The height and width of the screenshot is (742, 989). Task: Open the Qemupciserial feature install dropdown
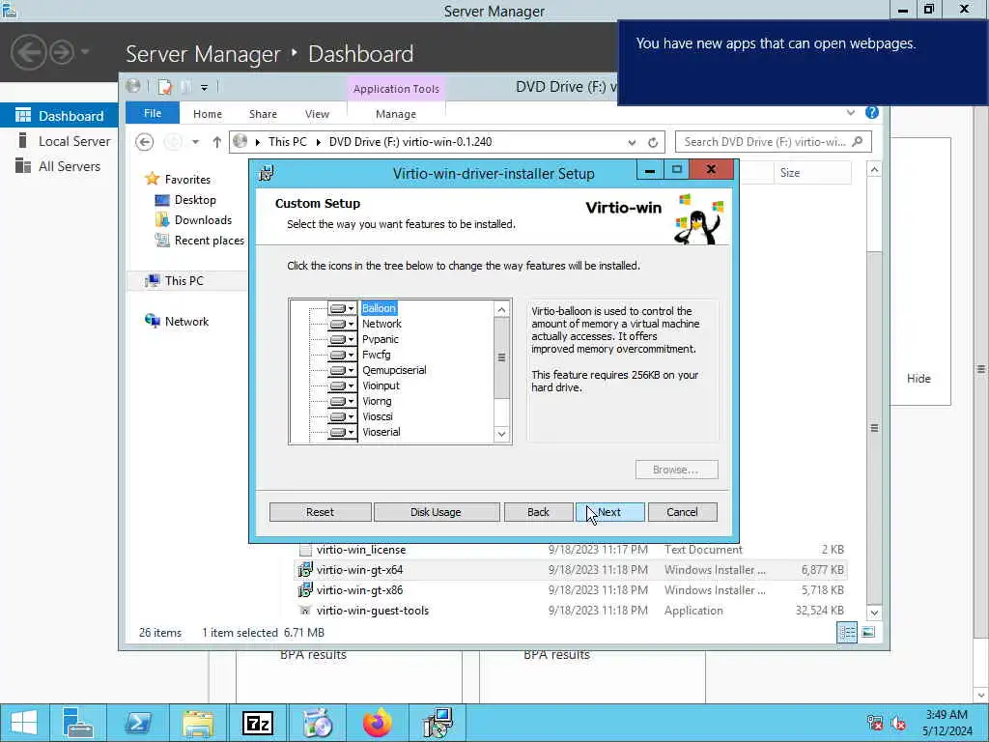pyautogui.click(x=342, y=370)
